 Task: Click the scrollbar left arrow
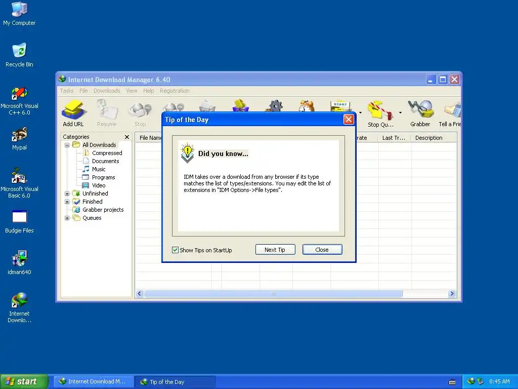coord(140,294)
